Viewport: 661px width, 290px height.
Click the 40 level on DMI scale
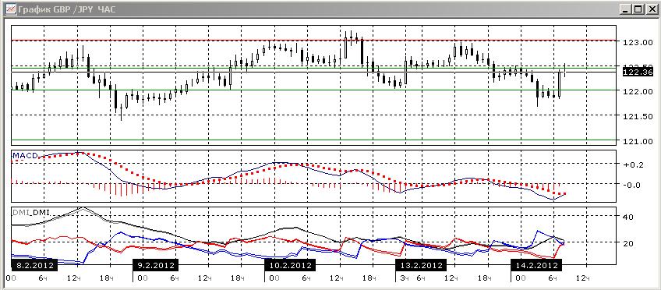[628, 217]
